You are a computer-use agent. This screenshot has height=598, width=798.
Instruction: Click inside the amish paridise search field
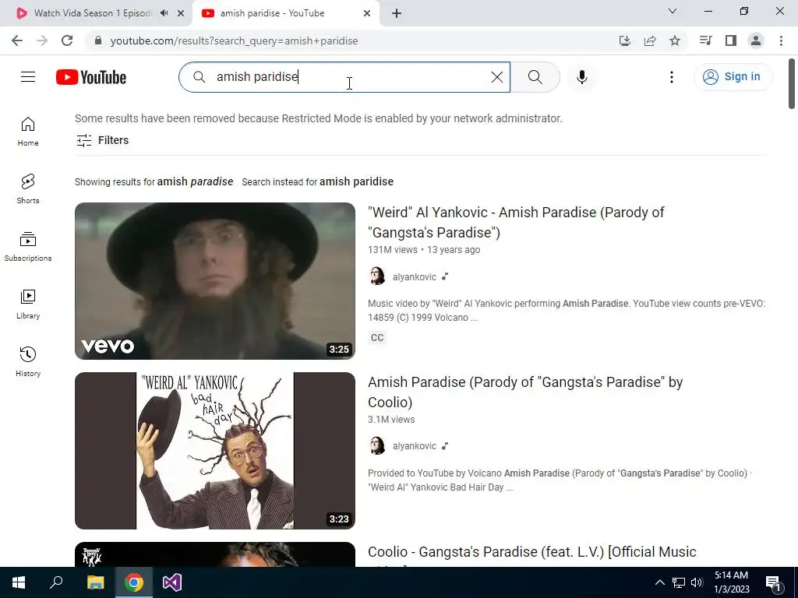point(344,77)
